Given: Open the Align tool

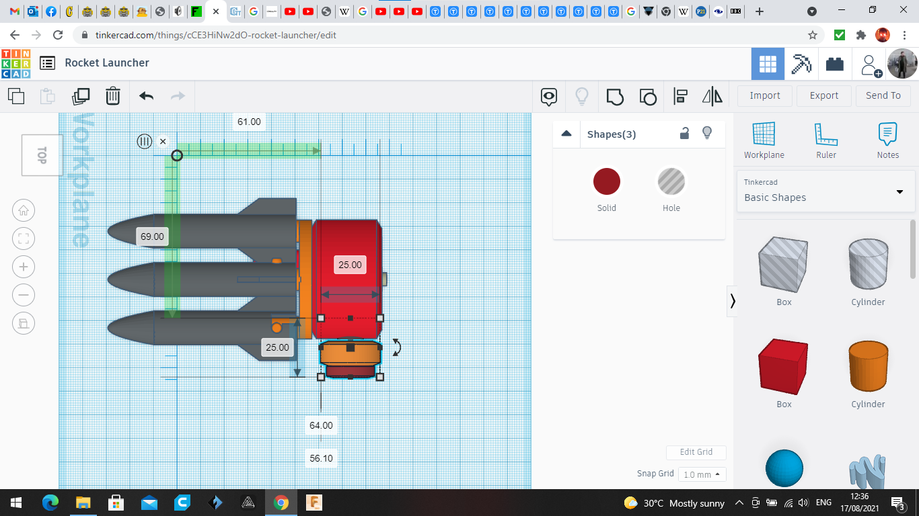Looking at the screenshot, I should coord(680,96).
